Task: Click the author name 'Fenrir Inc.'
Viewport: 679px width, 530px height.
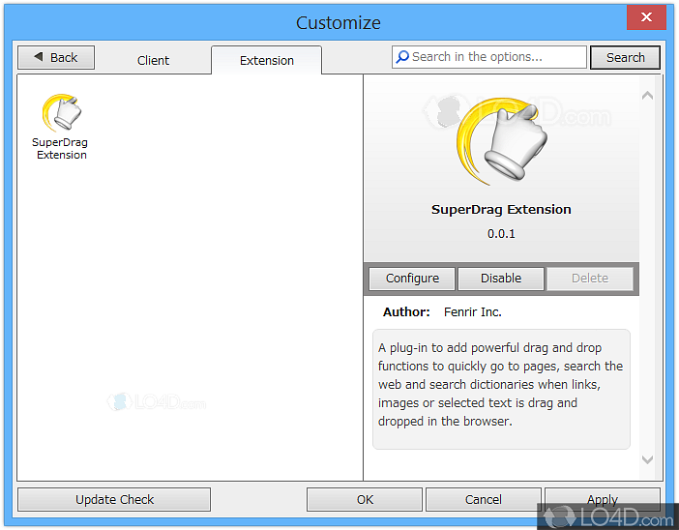Action: (472, 312)
